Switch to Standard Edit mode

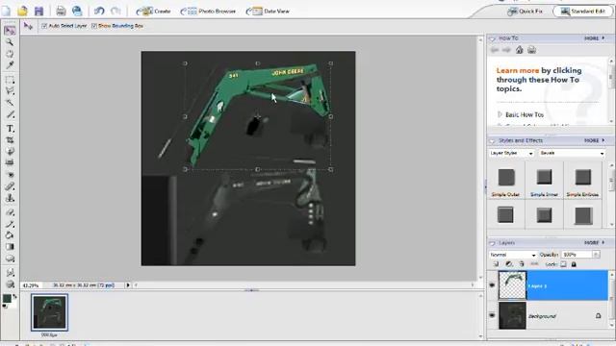tap(583, 12)
